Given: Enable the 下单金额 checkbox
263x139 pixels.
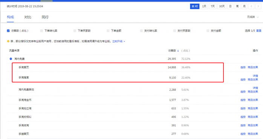Looking at the screenshot, I should (x=108, y=31).
